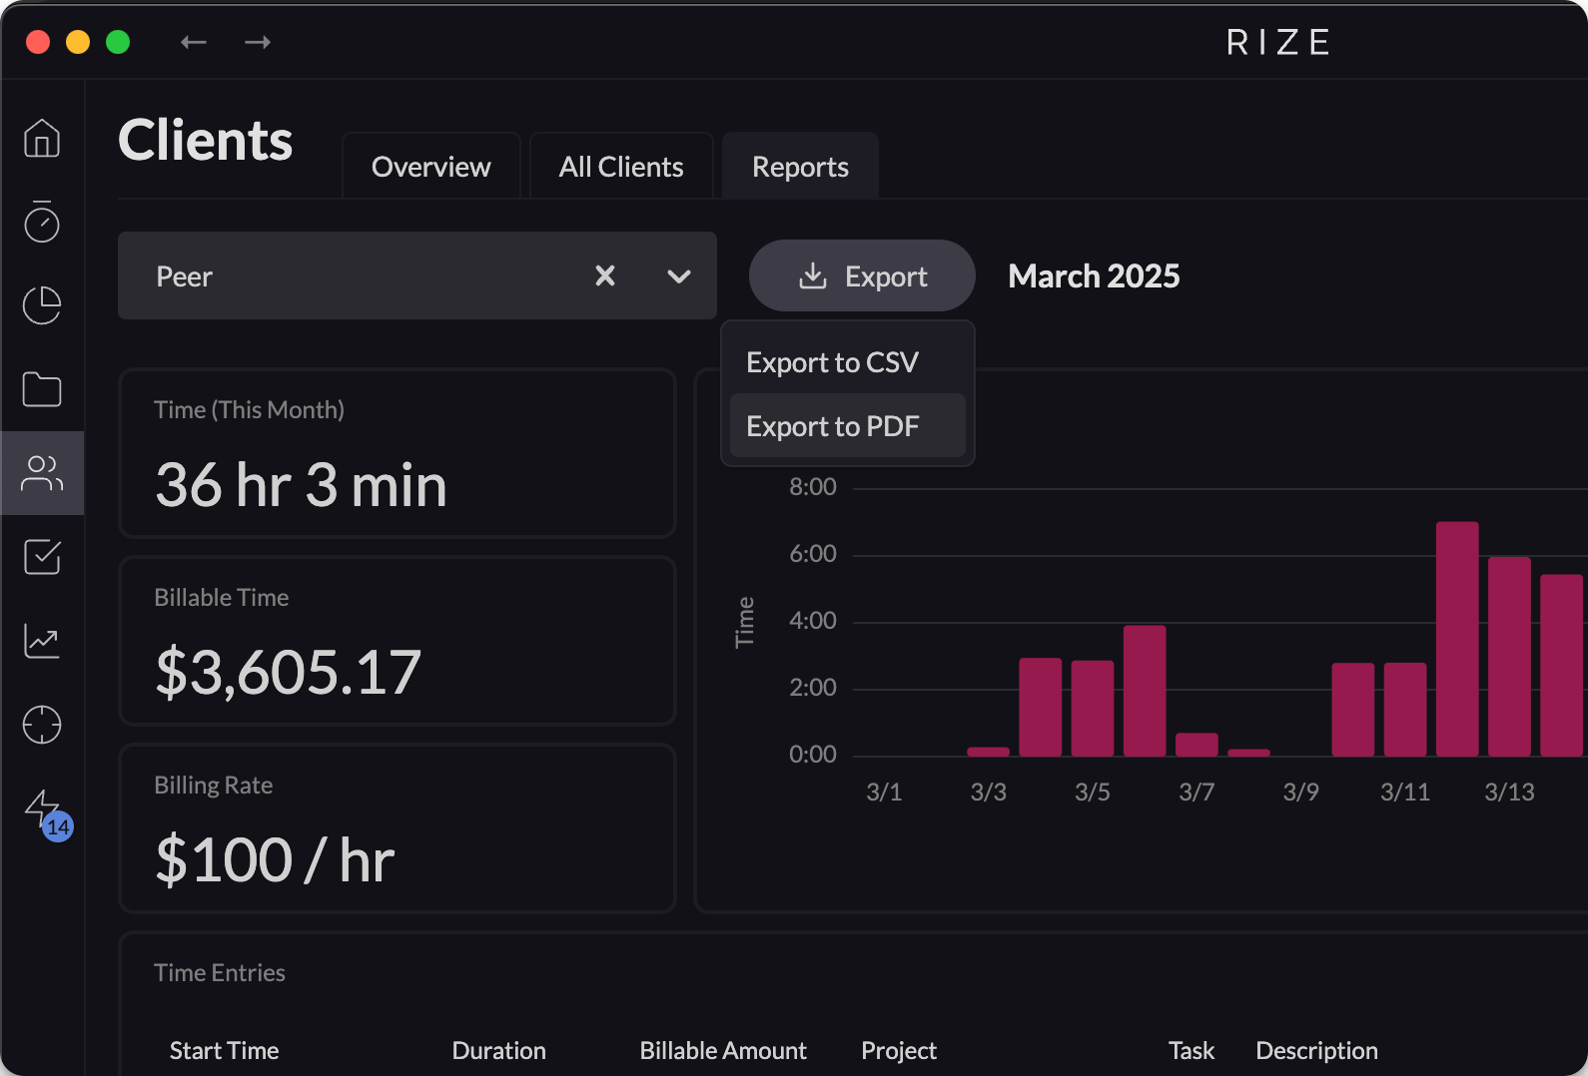Click the Peer client combo box
This screenshot has width=1588, height=1076.
417,275
